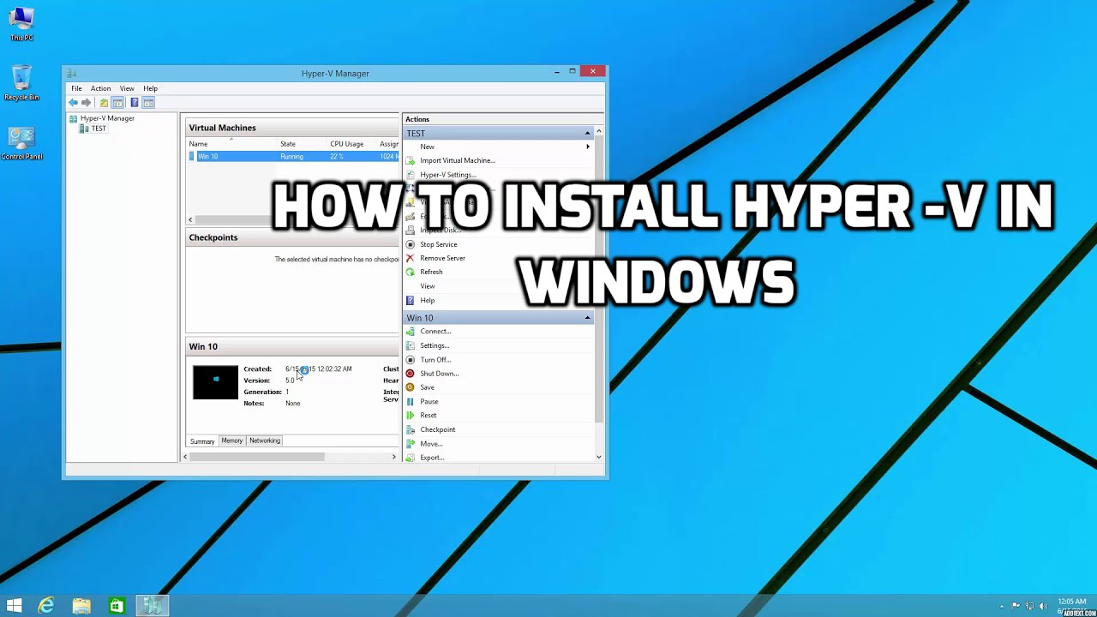1097x617 pixels.
Task: Sort by the CPU Usage column header
Action: pyautogui.click(x=347, y=144)
